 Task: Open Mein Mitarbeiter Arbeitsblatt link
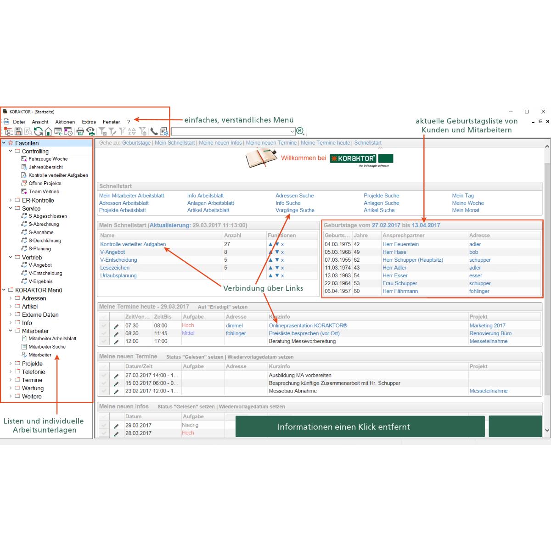pos(131,196)
